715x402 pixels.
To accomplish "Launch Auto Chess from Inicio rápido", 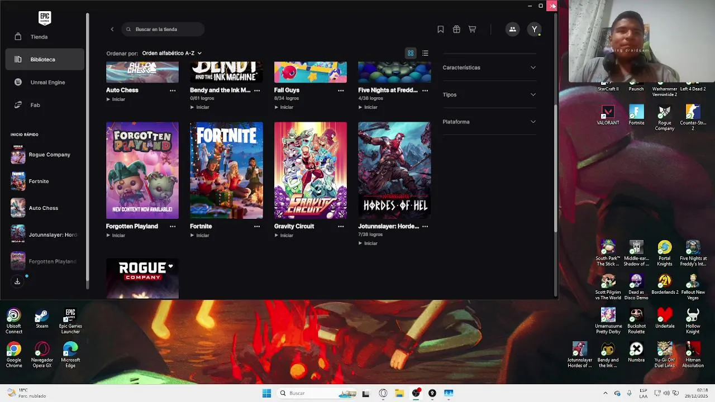I will click(35, 208).
